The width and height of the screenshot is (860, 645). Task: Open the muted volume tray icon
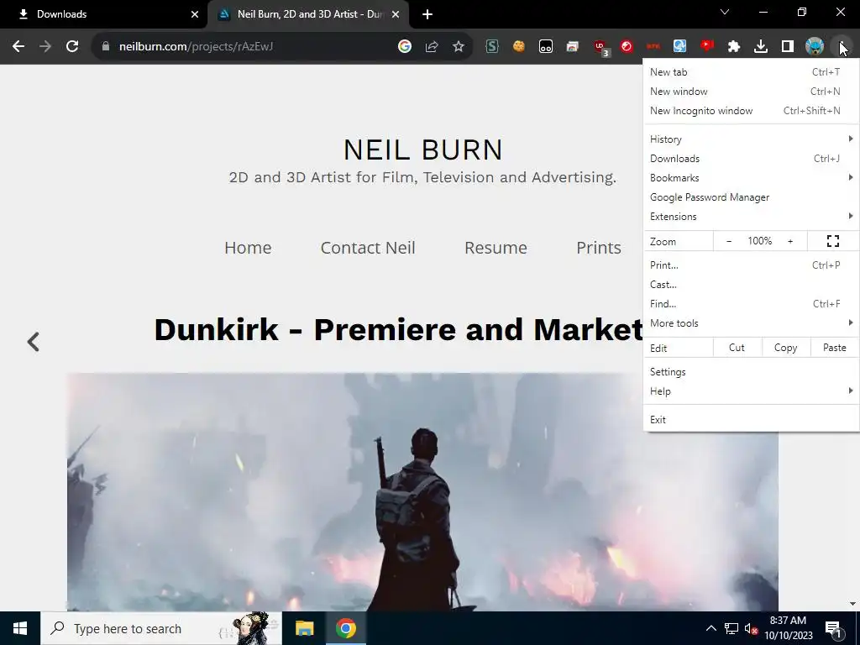tap(752, 628)
